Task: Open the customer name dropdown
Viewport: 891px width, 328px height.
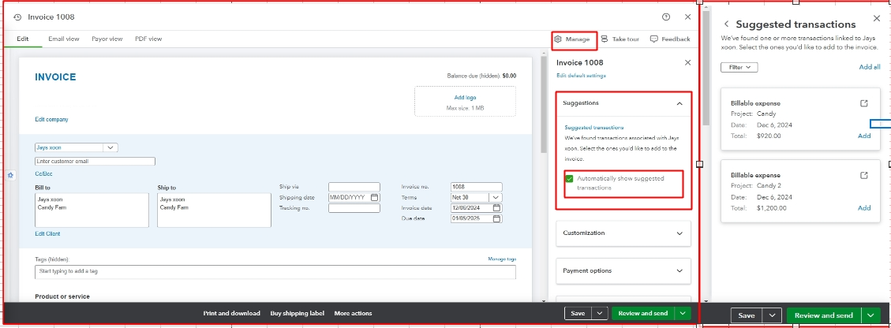Action: coord(110,147)
